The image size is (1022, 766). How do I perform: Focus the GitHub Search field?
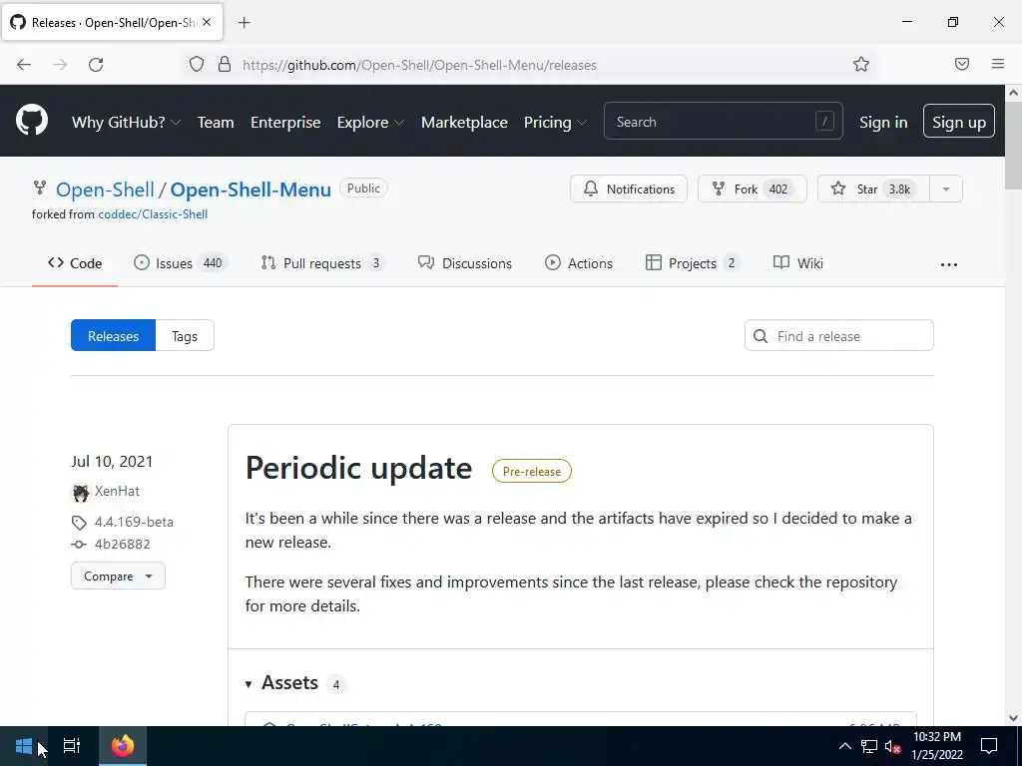(723, 121)
